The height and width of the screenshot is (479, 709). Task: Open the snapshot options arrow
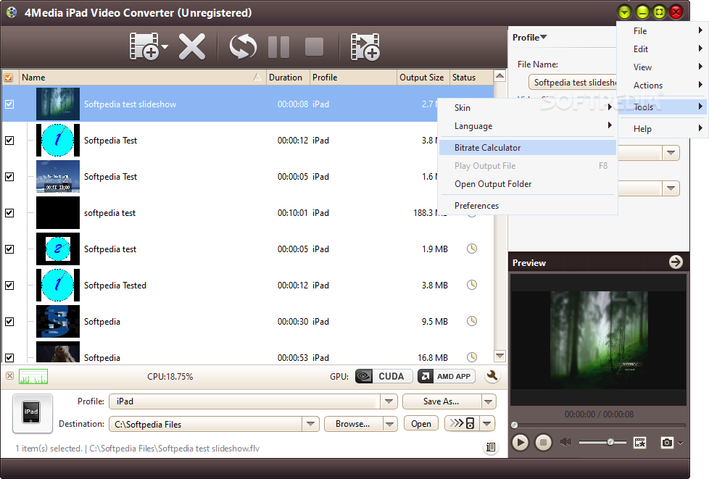680,443
